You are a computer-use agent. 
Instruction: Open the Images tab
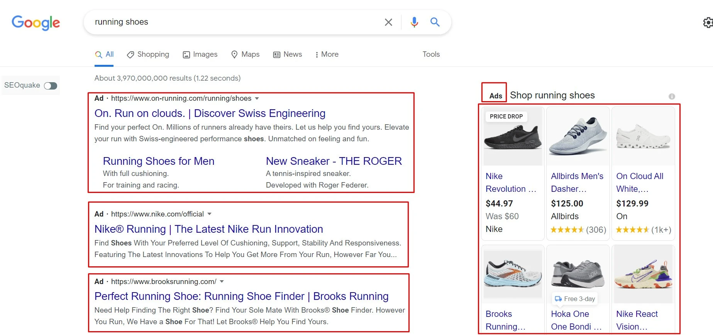pos(200,54)
